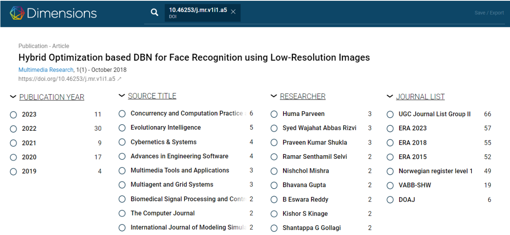This screenshot has height=235, width=510.
Task: Select publication year 2019
Action: click(x=14, y=172)
